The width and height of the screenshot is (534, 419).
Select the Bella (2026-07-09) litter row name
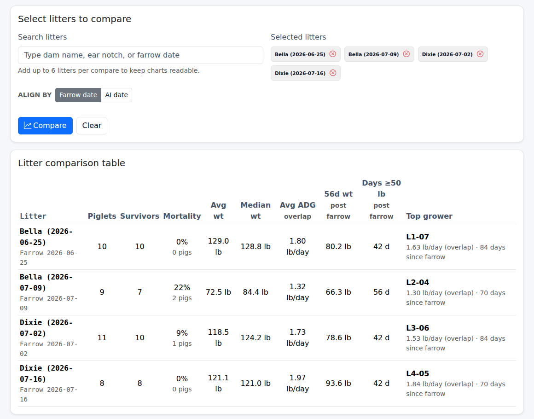[x=46, y=282]
